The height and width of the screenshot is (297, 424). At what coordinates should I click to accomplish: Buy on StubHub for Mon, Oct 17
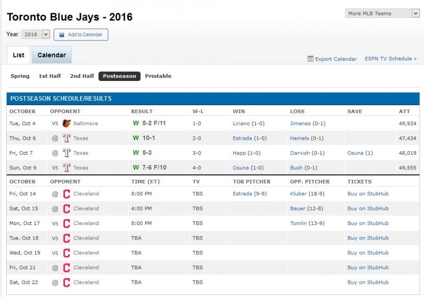pos(368,223)
